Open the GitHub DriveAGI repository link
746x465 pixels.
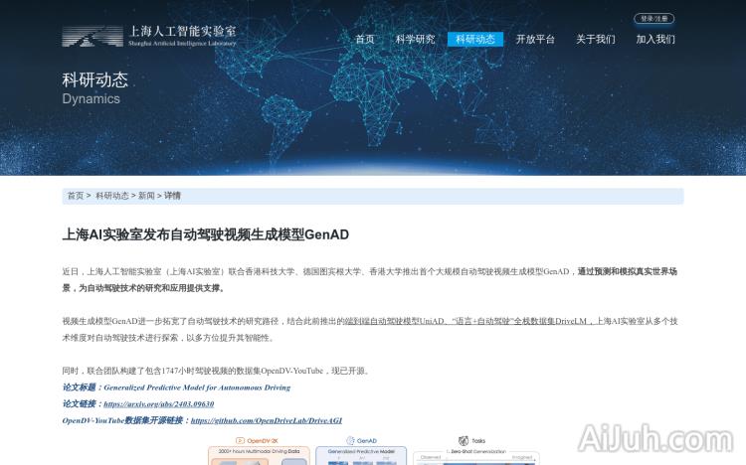[266, 421]
